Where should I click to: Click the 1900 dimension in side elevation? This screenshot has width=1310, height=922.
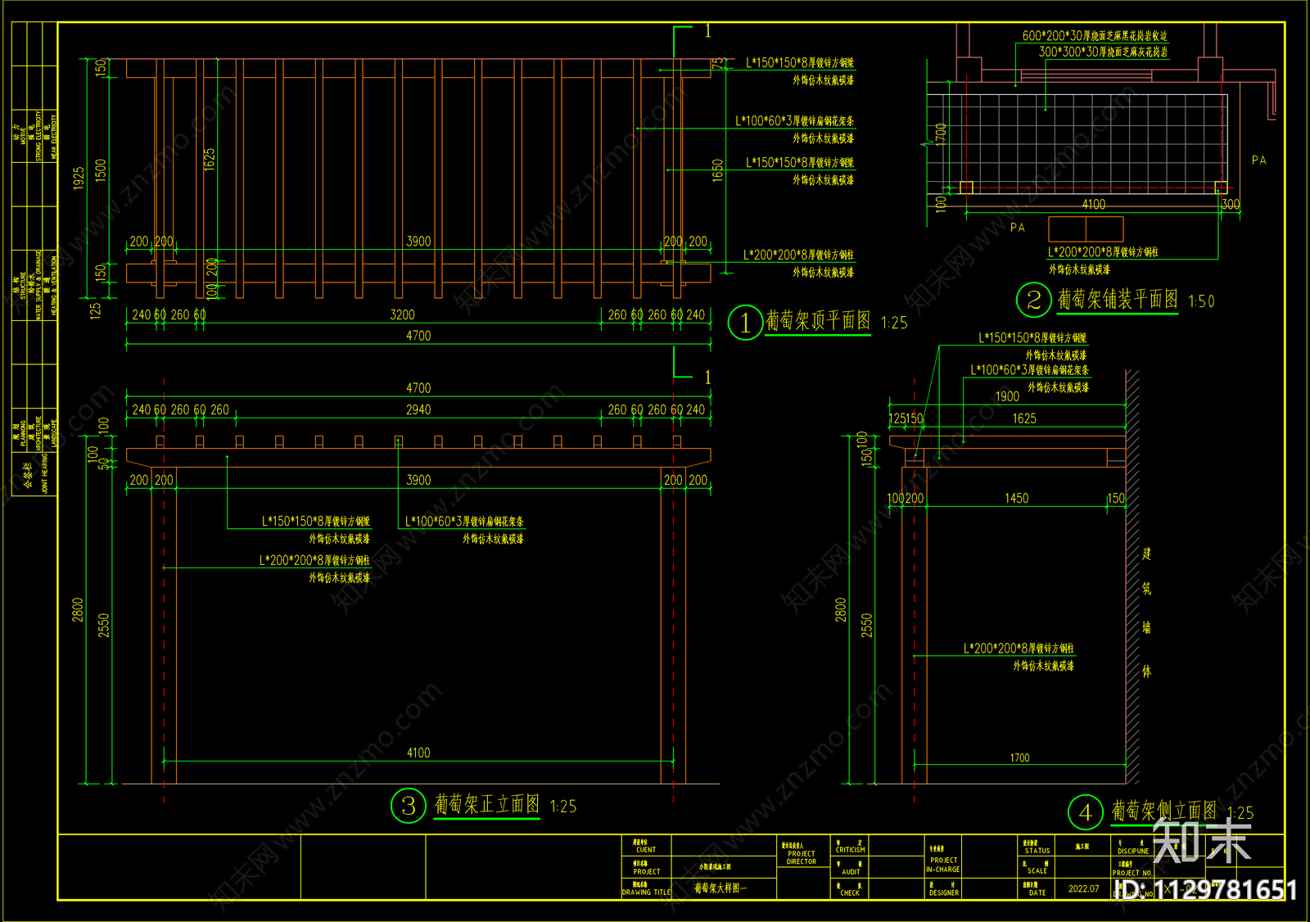click(x=1007, y=397)
